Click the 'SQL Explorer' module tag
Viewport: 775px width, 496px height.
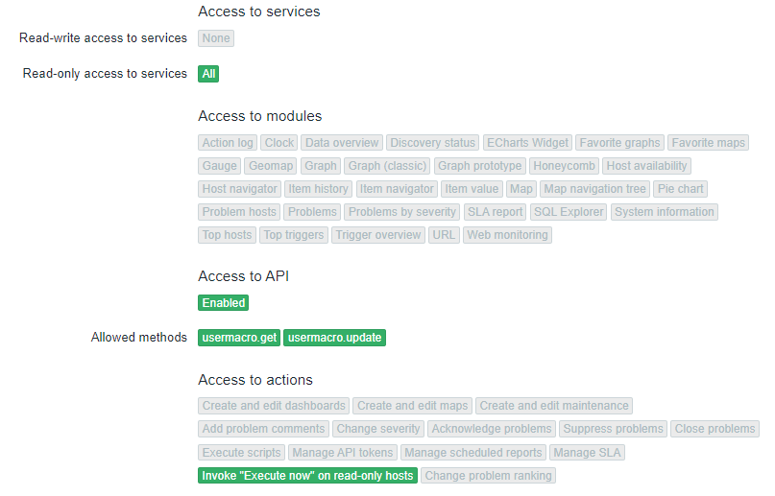[569, 212]
